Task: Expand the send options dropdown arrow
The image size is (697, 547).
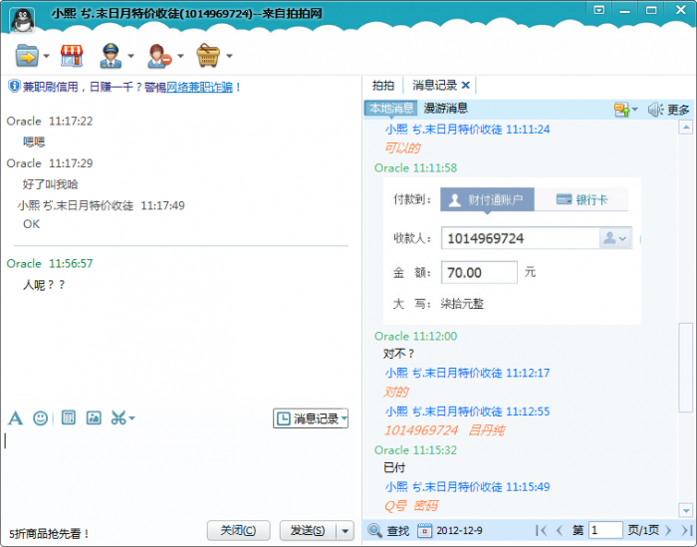Action: pos(345,530)
